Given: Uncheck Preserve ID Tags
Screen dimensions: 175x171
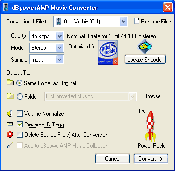Looking at the screenshot, I should [x=20, y=124].
